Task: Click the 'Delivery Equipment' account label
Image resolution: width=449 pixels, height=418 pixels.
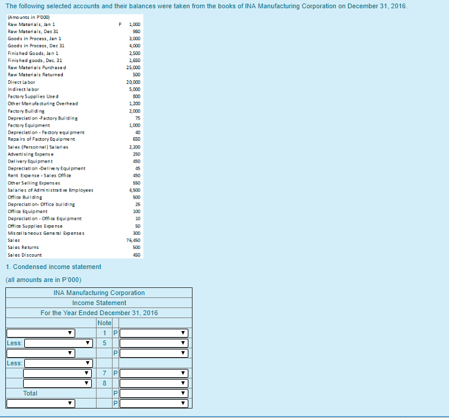Action: (x=30, y=161)
